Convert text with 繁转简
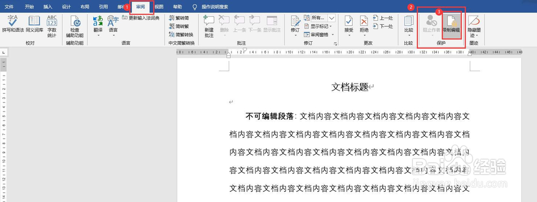 tap(179, 18)
